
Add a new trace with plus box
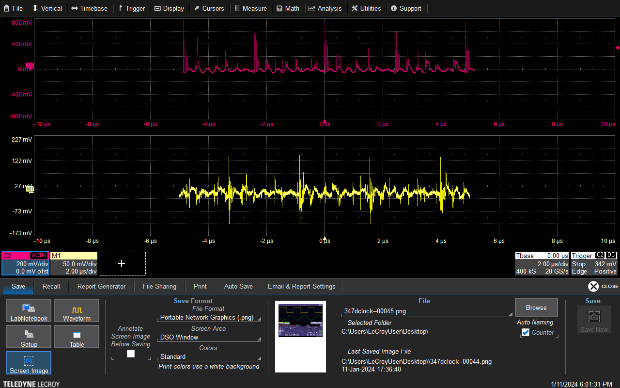point(122,263)
